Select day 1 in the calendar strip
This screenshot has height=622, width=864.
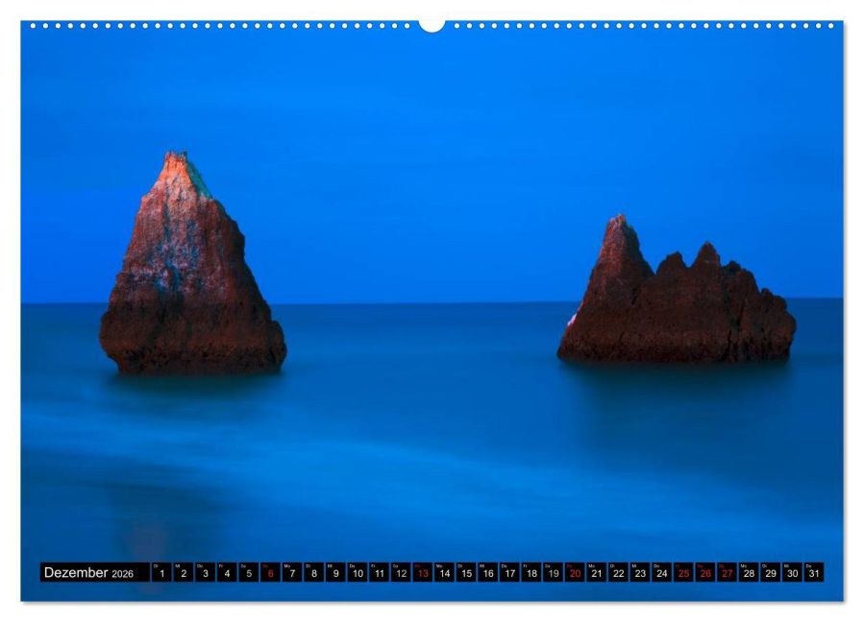[x=161, y=572]
